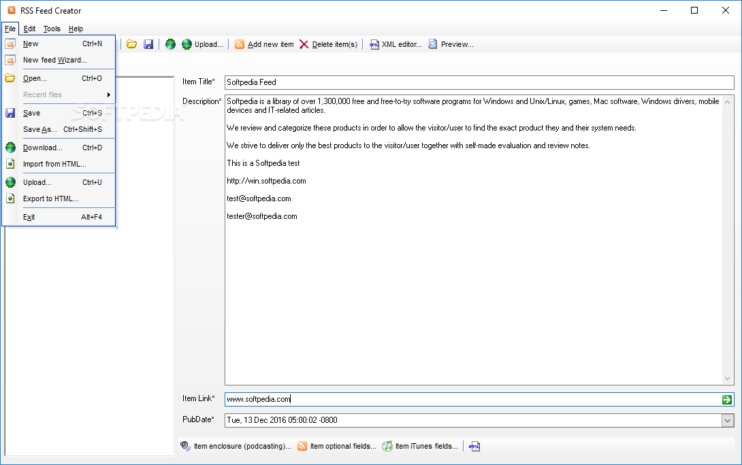Click the RSS icon beside Item optional fields

[302, 446]
